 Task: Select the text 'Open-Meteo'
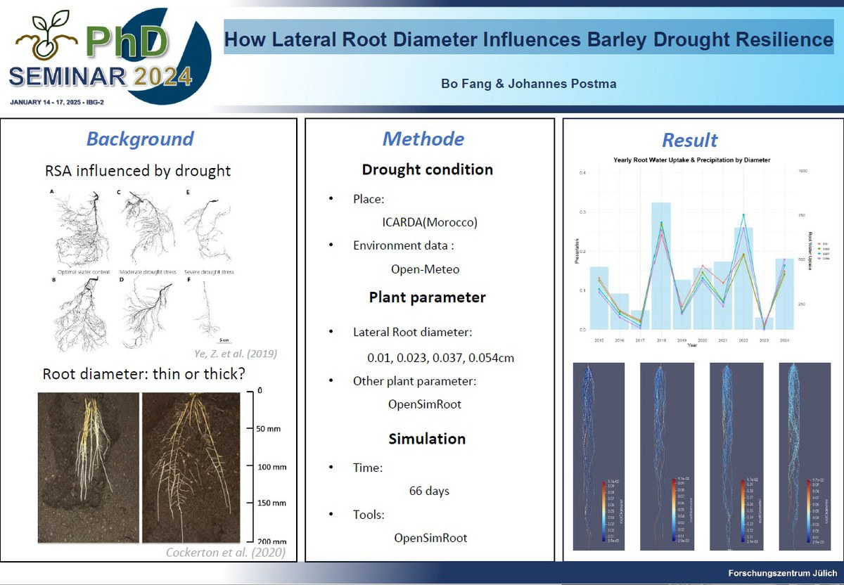(x=424, y=269)
